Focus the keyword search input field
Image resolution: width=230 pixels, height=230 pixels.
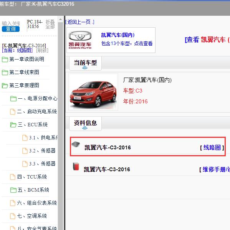click(11, 23)
